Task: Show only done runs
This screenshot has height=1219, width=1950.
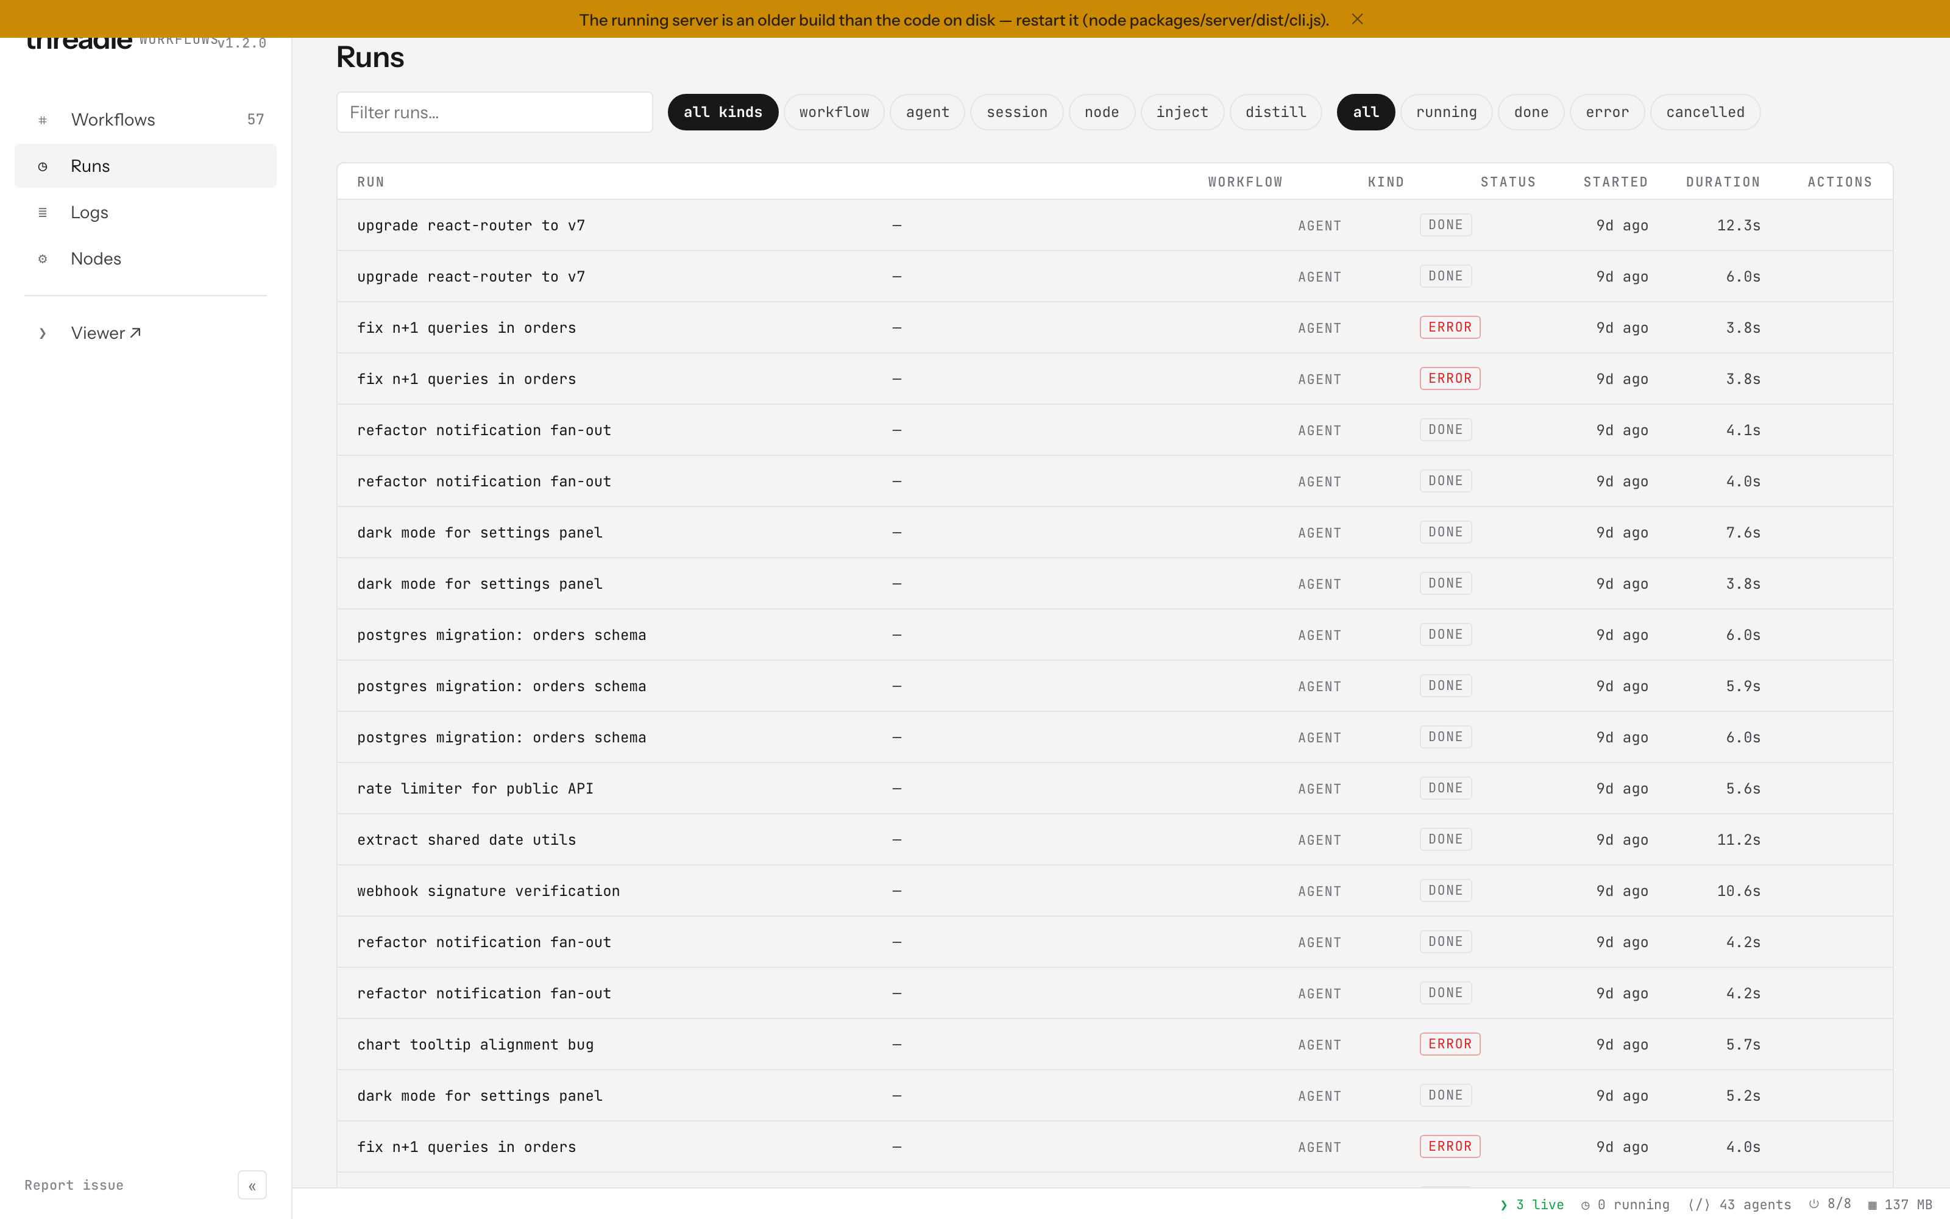Action: click(1531, 112)
